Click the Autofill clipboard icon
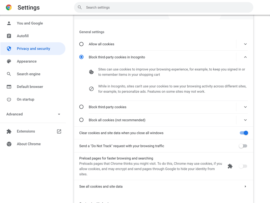The height and width of the screenshot is (203, 270). click(9, 36)
